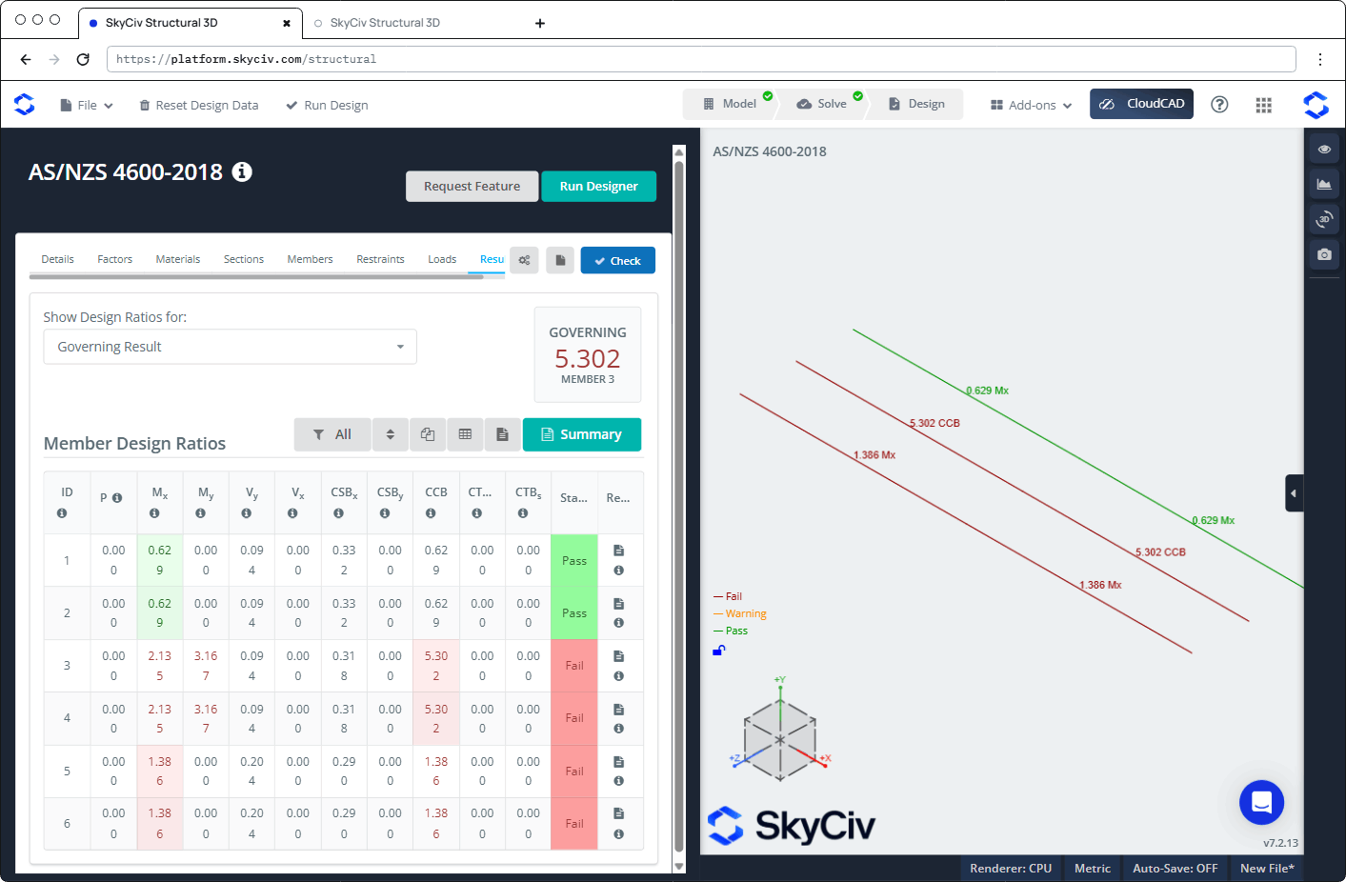Toggle Auto-Save: OFF in the status bar
Screen dimensions: 1346x882
(x=1175, y=869)
